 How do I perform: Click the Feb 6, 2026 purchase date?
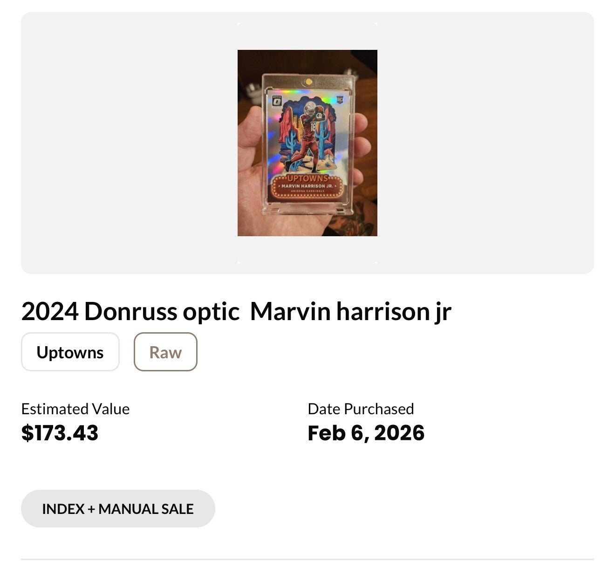pos(366,433)
